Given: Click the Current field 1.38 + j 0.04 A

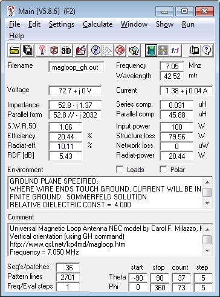Looking at the screenshot, I should tap(186, 91).
